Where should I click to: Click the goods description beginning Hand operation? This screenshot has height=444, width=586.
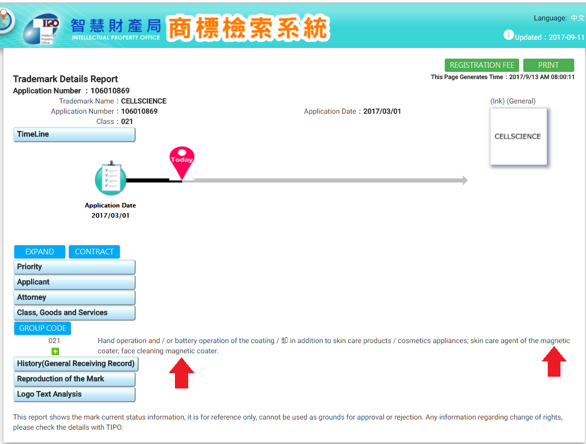pyautogui.click(x=334, y=346)
